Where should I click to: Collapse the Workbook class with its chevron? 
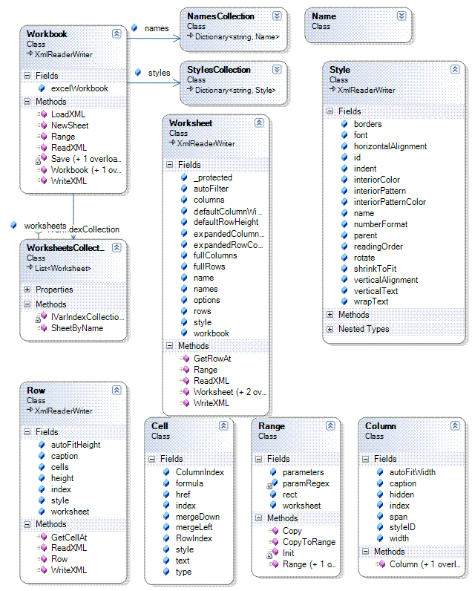point(117,34)
